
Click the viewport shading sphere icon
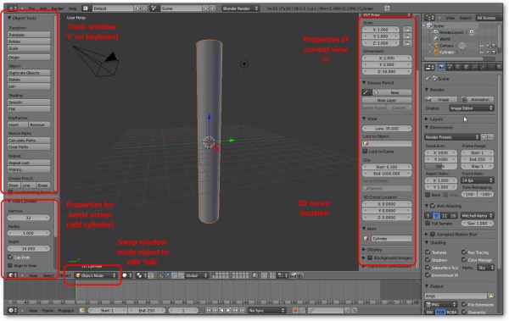pyautogui.click(x=125, y=275)
